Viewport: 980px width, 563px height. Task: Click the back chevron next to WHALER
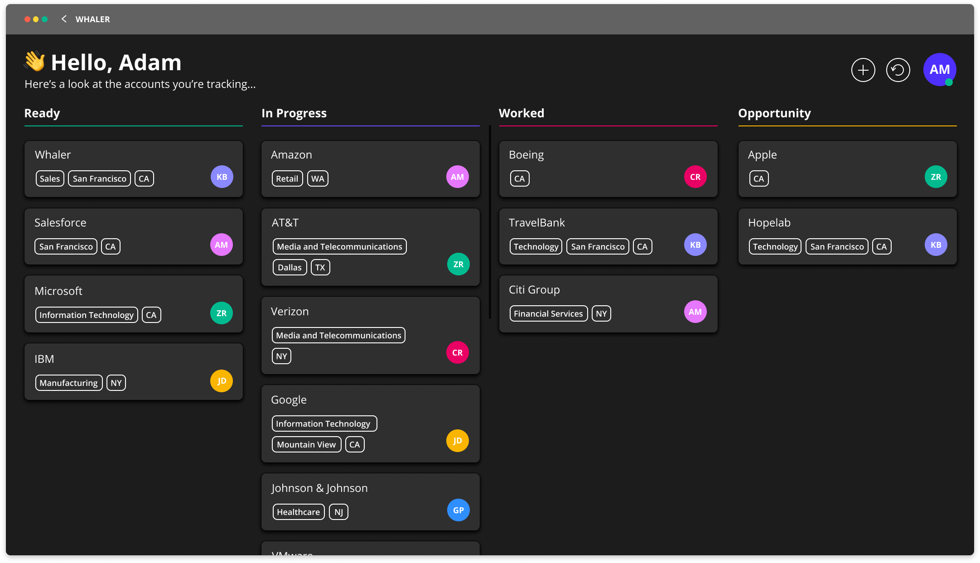click(63, 19)
